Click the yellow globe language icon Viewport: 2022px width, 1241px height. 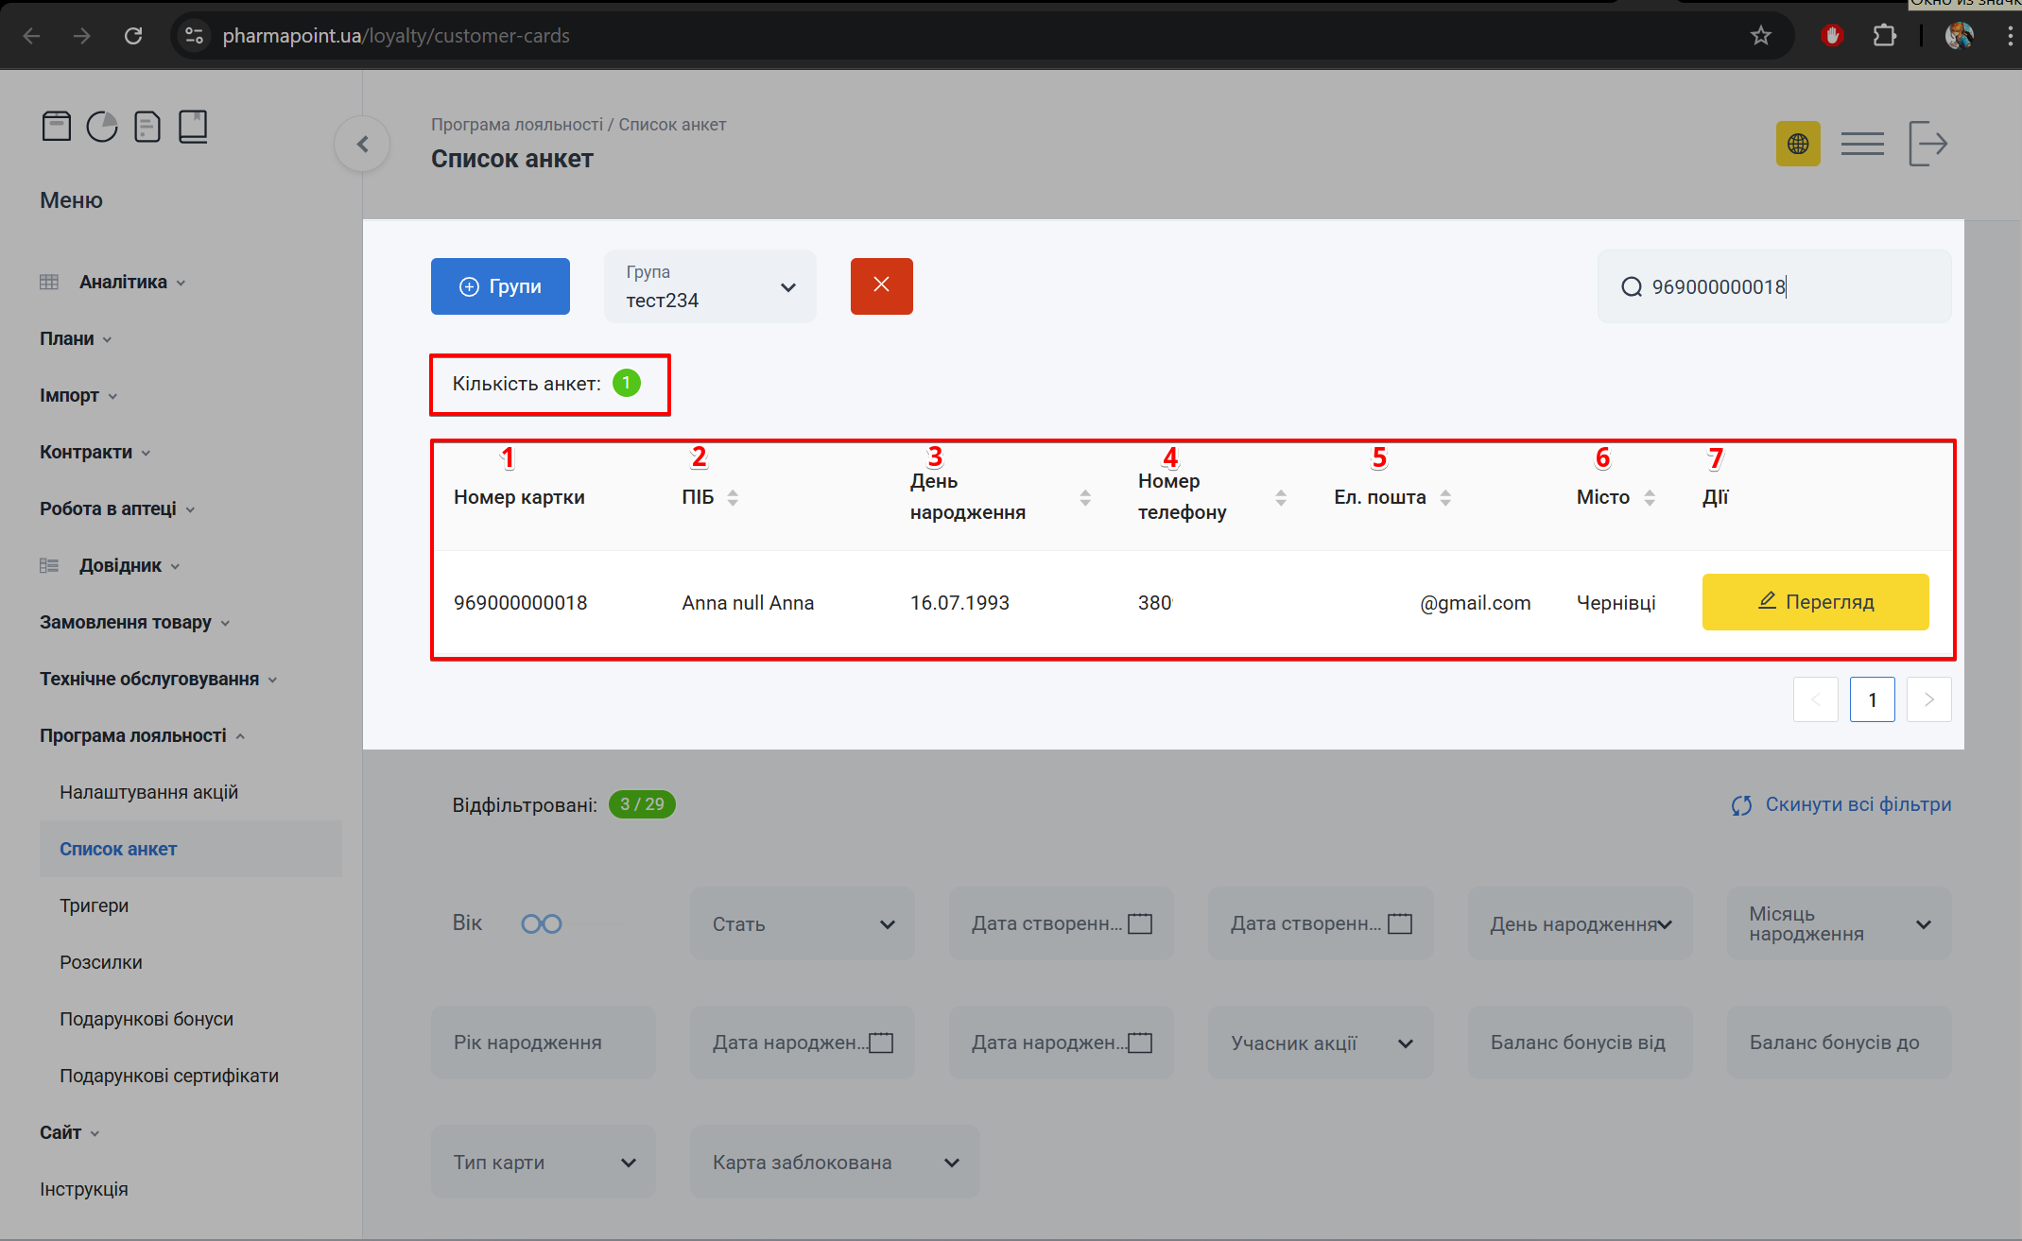1797,144
